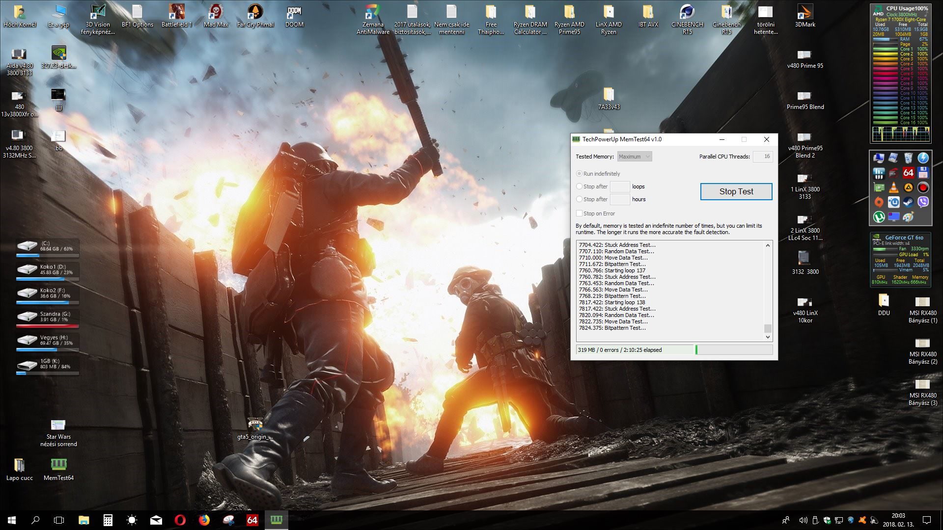Open the CINEBENCH R15 shortcut with sphere icon
The image size is (943, 530).
click(x=687, y=20)
